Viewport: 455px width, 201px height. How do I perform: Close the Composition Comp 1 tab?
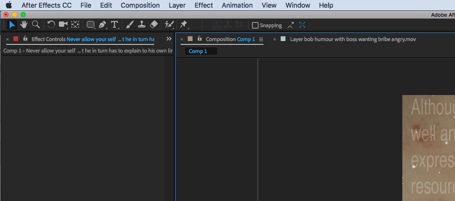pos(182,39)
